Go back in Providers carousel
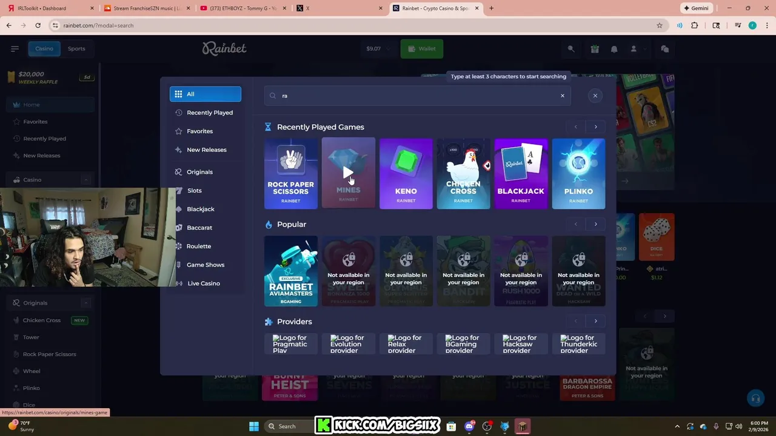This screenshot has width=776, height=436. (575, 321)
